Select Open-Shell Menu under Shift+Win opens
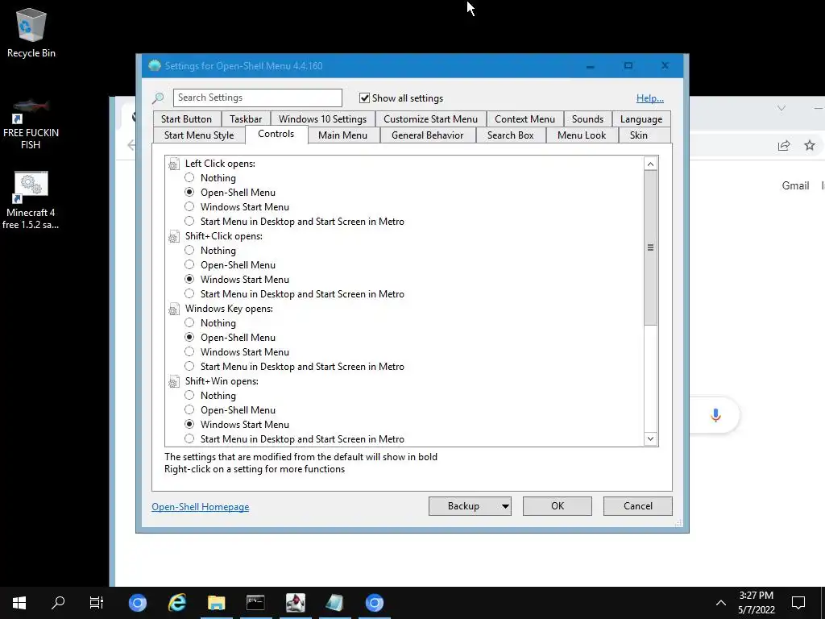Viewport: 825px width, 619px height. tap(189, 409)
